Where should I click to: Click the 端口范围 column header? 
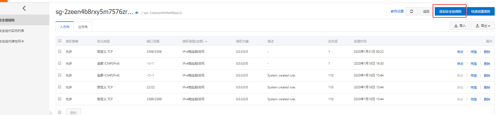(153, 41)
